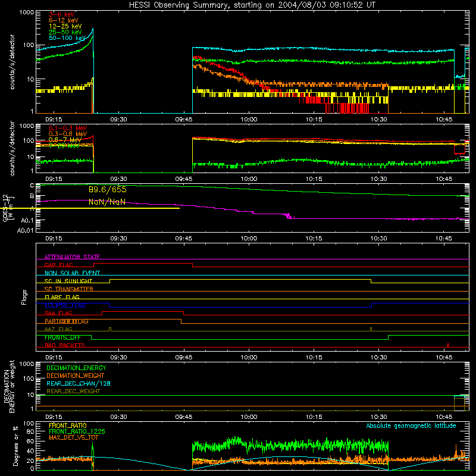Select the 6-12 keV legend label

(x=64, y=20)
